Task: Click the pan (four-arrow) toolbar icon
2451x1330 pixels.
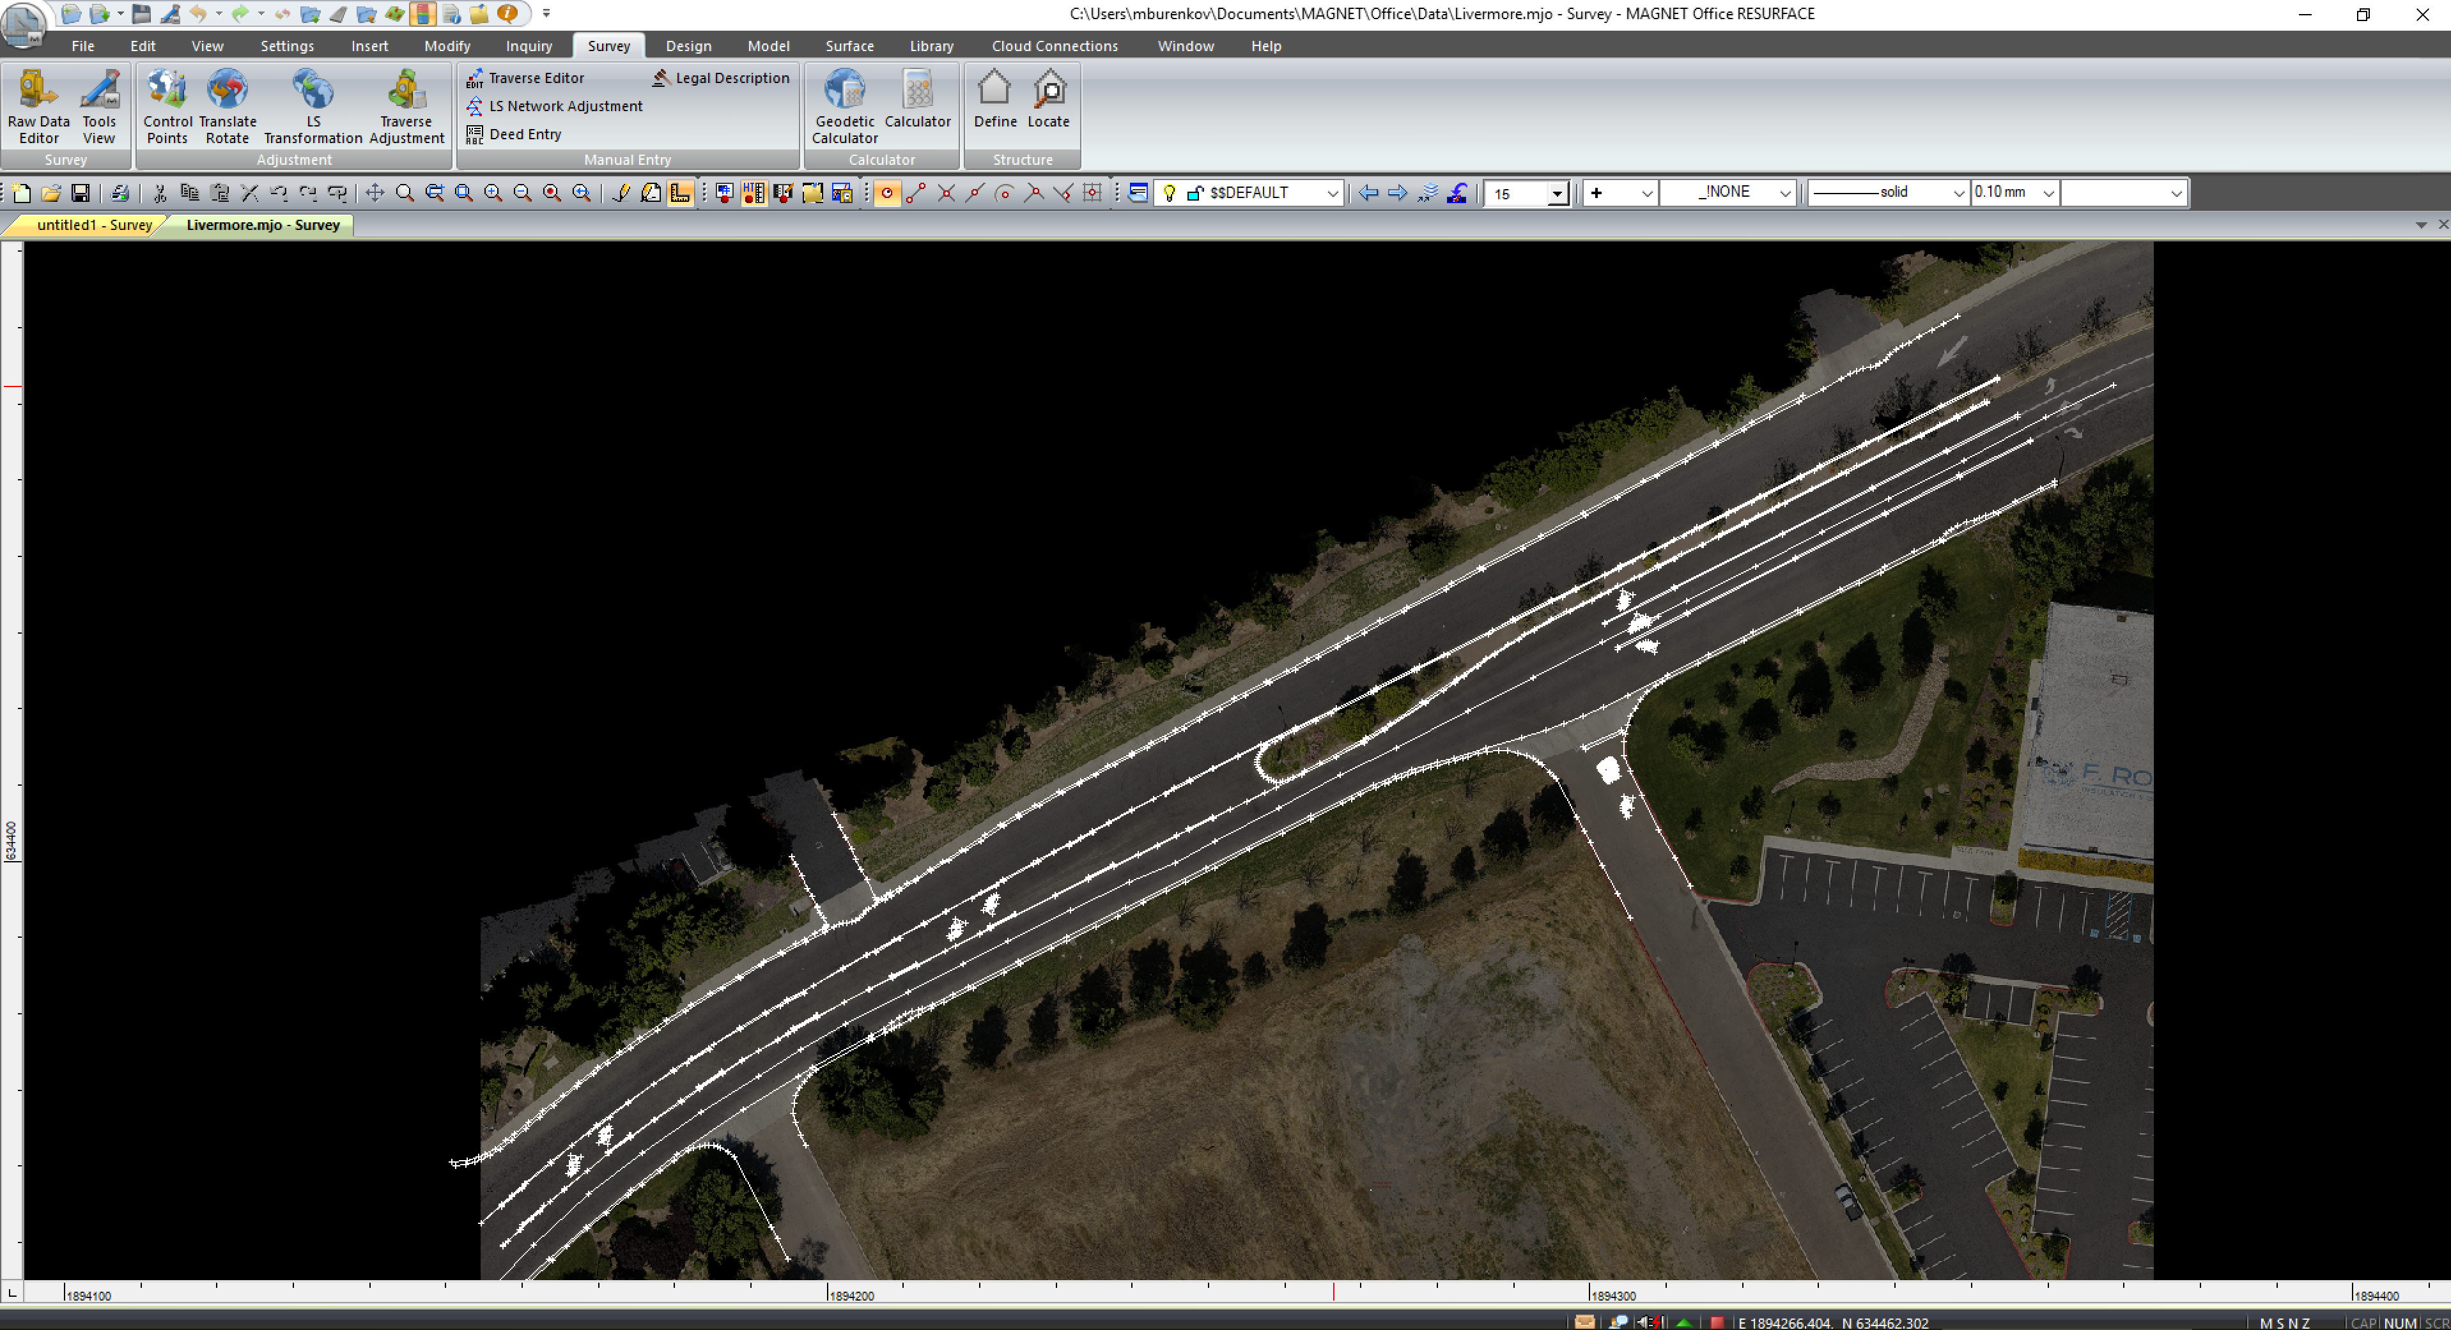Action: point(375,193)
